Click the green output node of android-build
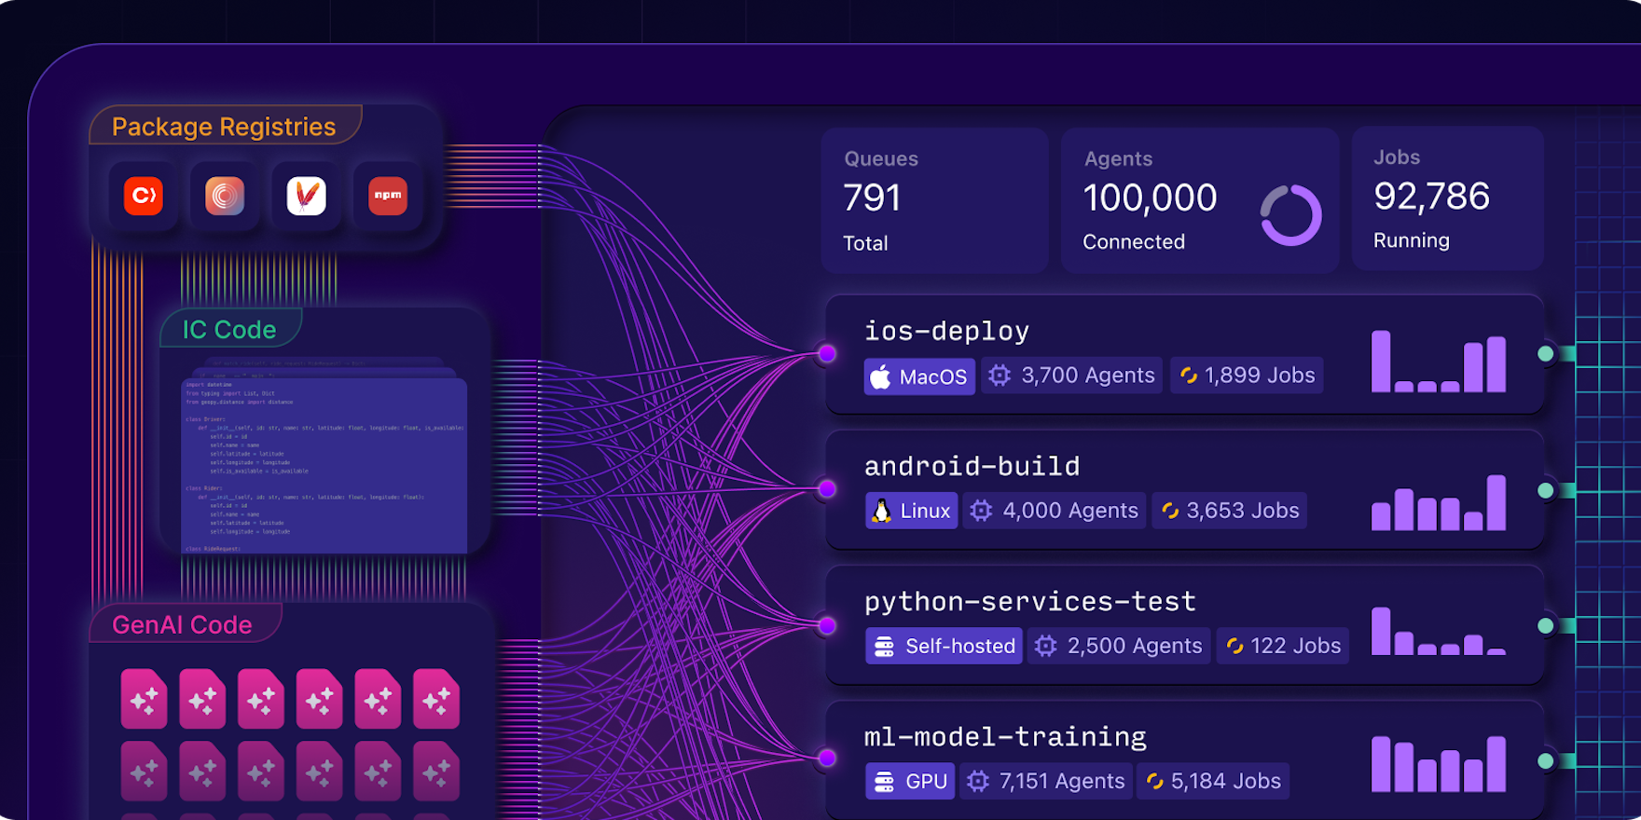This screenshot has width=1641, height=820. tap(1545, 490)
